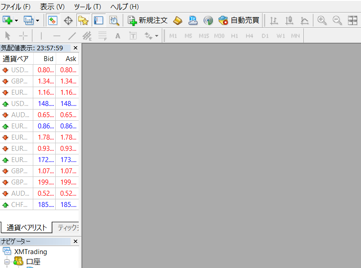Click the signals broadcast icon
This screenshot has height=268, width=361.
click(x=208, y=20)
